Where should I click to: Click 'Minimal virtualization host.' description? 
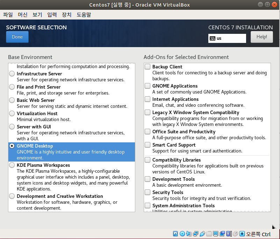pos(44,119)
